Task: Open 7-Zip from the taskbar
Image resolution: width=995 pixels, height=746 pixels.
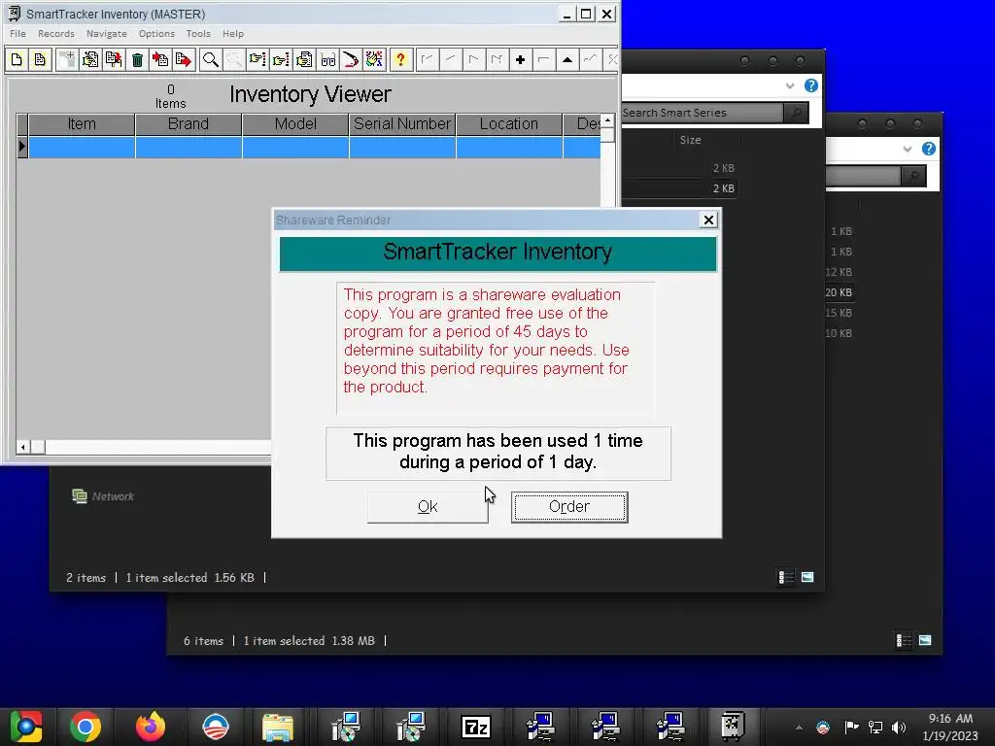Action: (476, 727)
